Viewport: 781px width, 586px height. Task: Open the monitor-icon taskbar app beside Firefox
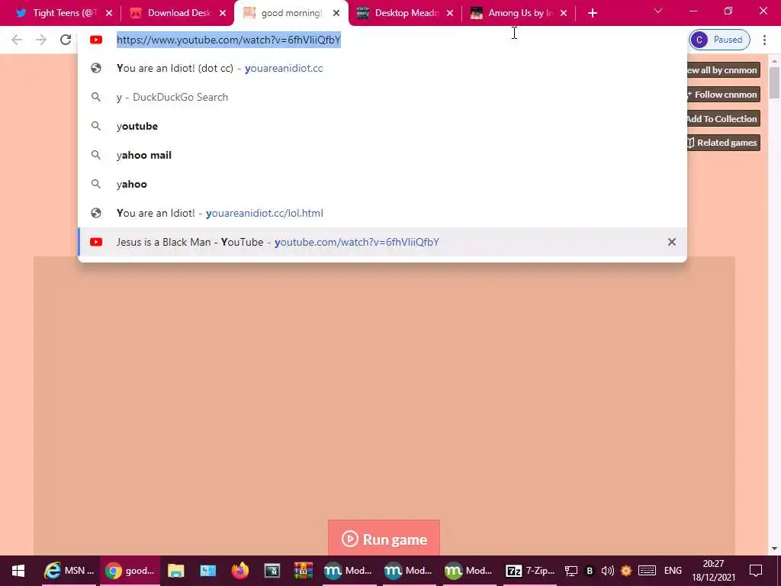click(272, 571)
